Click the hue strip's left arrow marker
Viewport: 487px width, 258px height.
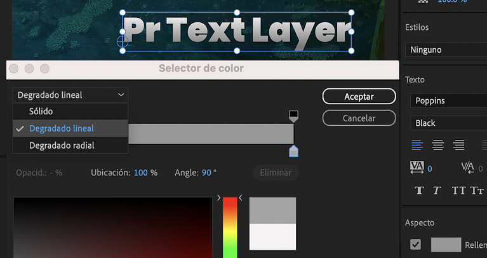[218, 198]
